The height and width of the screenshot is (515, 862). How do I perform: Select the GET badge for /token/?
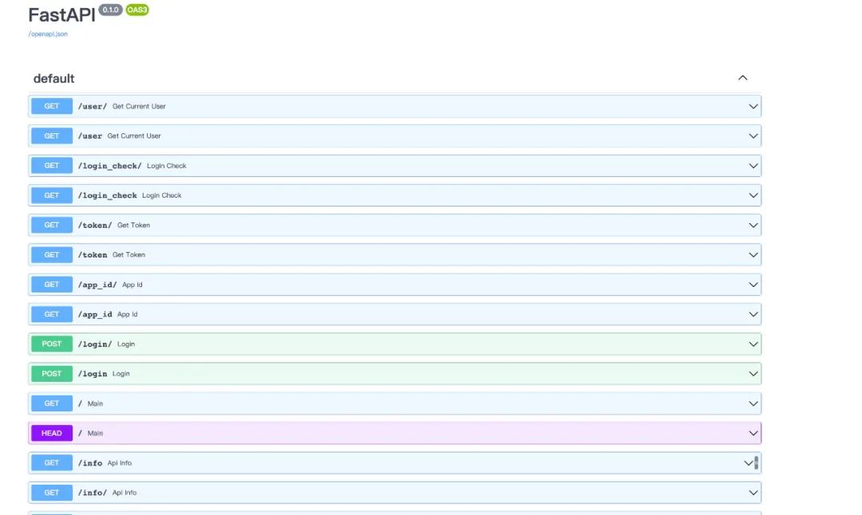pos(52,225)
